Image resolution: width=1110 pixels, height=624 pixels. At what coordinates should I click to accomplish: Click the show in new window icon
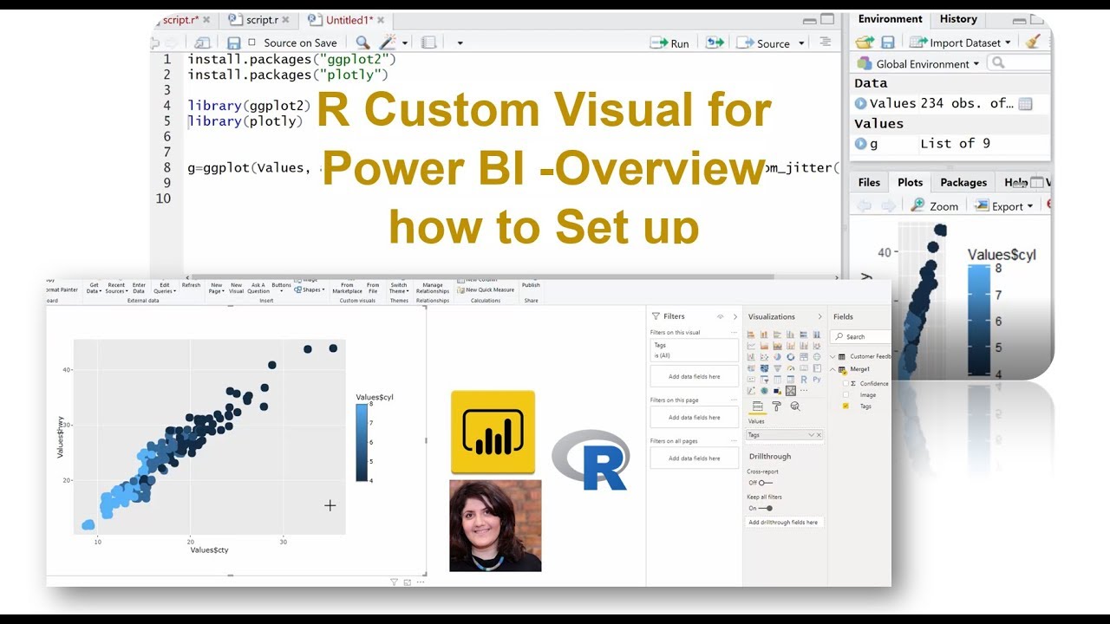[202, 42]
